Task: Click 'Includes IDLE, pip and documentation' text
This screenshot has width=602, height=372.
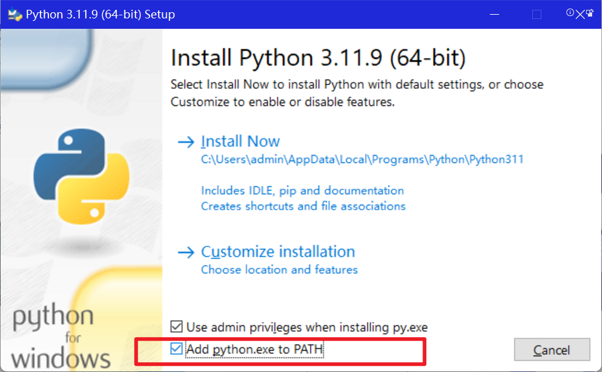Action: (x=302, y=191)
